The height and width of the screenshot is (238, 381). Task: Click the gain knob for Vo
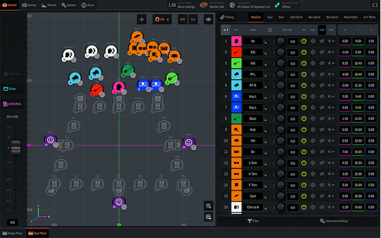pyautogui.click(x=281, y=41)
